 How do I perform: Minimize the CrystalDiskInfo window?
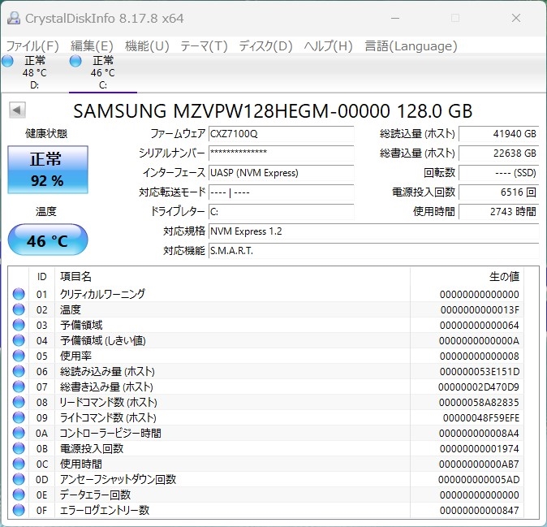pos(395,18)
